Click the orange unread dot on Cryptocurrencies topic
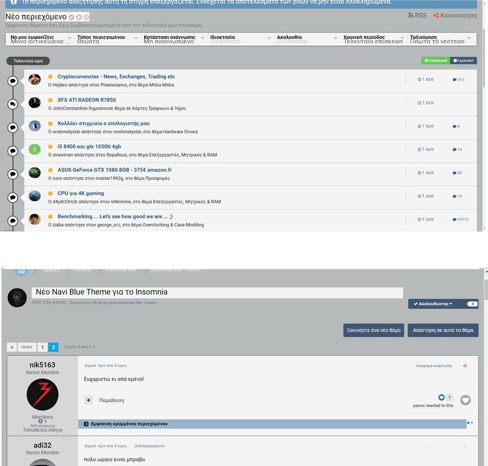Screen dimensions: 488x466 tap(50, 76)
